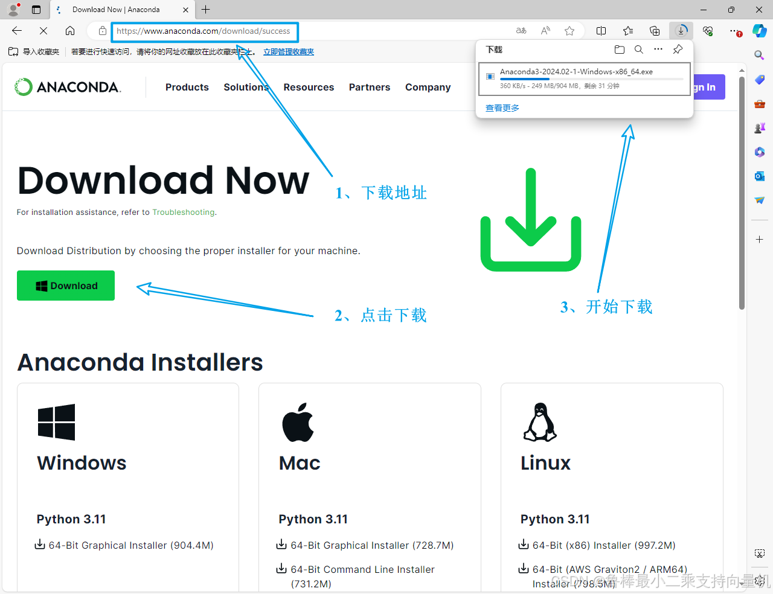
Task: Search downloads using magnifier icon
Action: tap(639, 49)
